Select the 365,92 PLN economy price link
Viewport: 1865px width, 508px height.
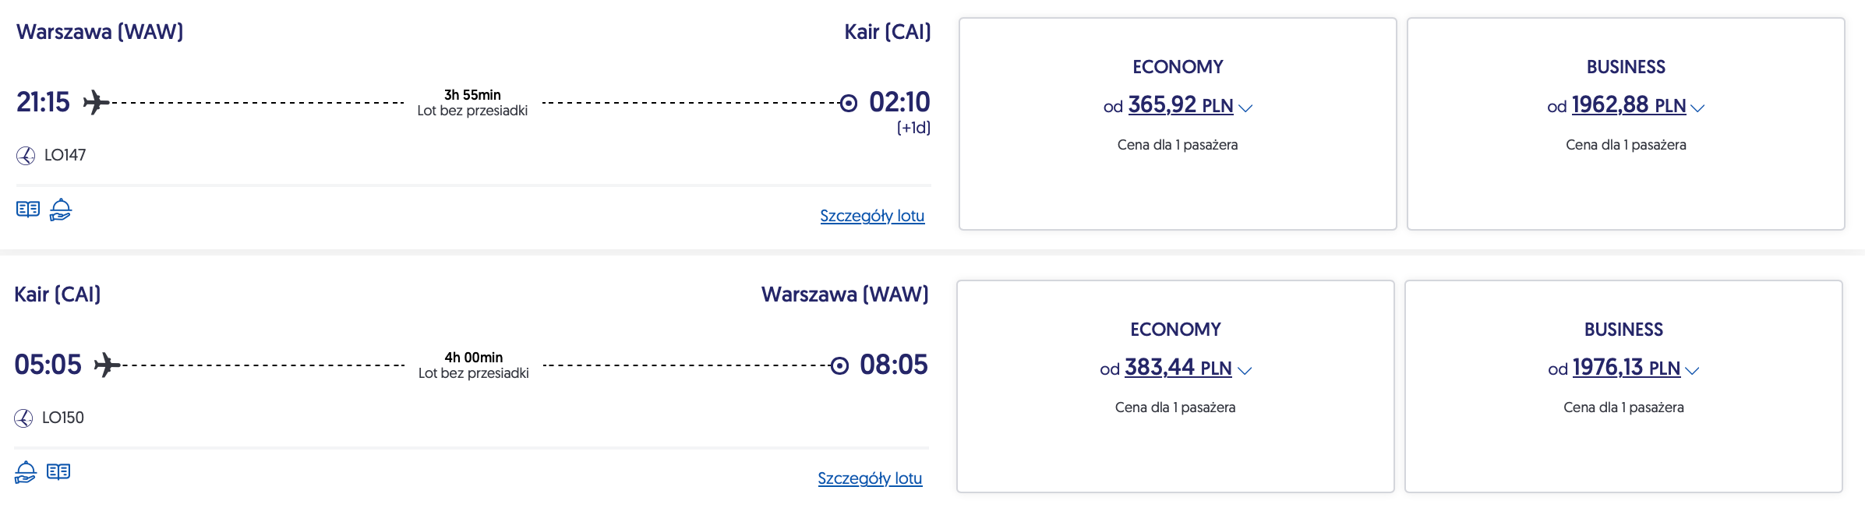pos(1180,105)
